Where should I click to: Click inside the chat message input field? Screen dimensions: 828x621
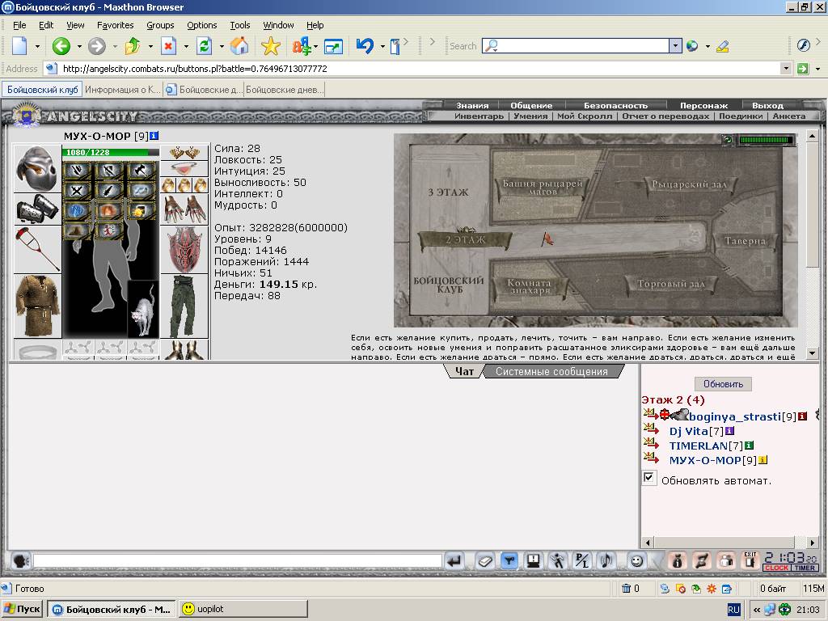(237, 561)
